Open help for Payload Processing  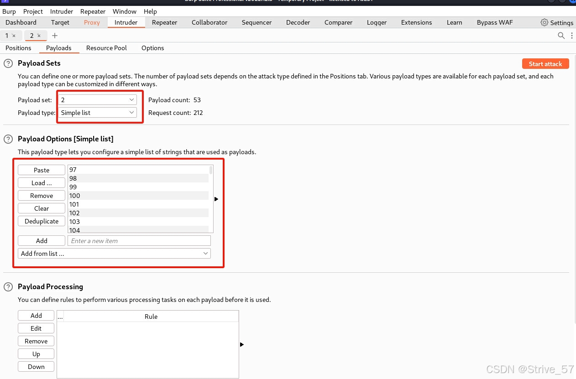point(8,287)
